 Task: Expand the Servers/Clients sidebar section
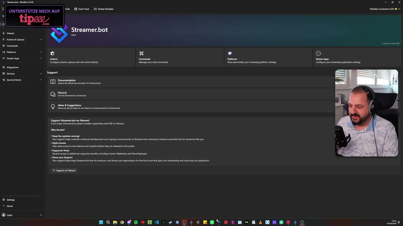(x=22, y=80)
